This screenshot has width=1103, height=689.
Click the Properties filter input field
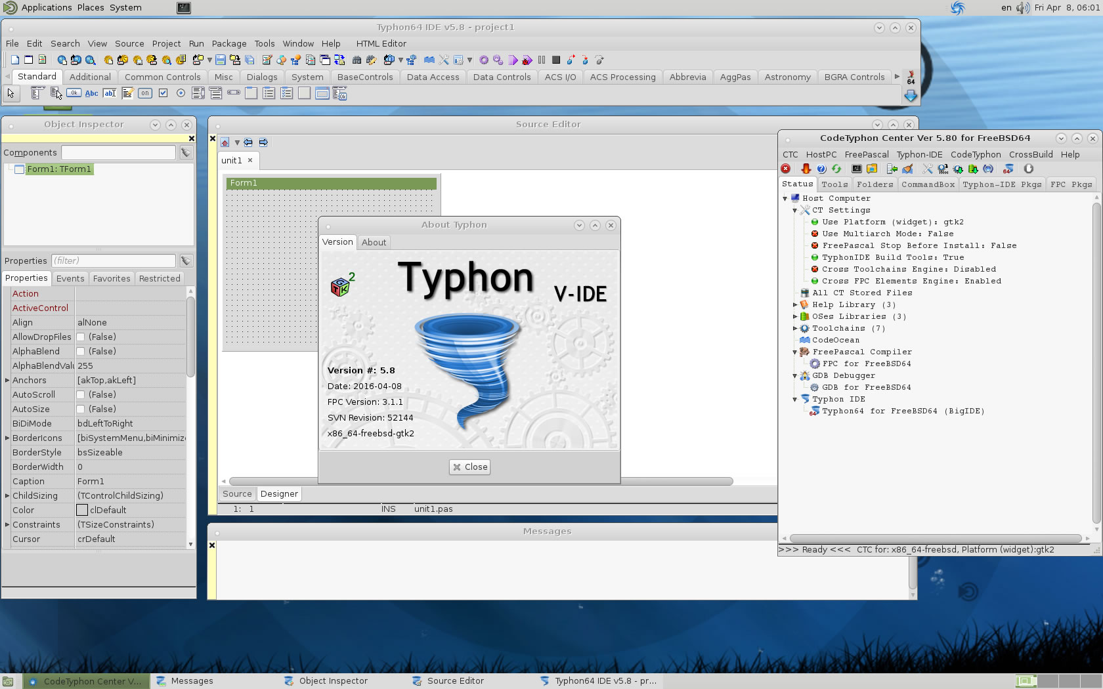coord(114,261)
